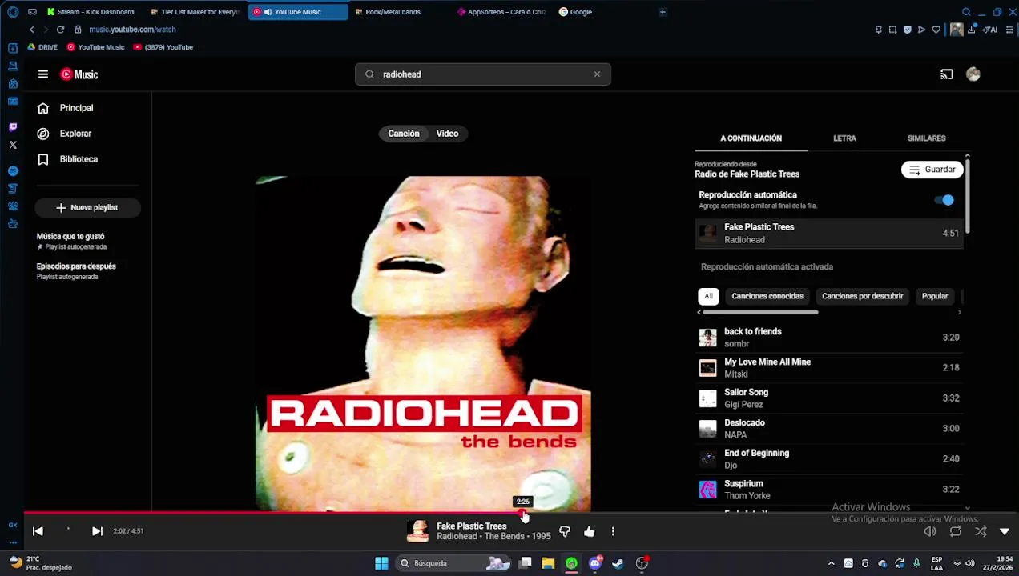Play End of Beginning by Djo
Screen dimensions: 1019x576
(829, 459)
